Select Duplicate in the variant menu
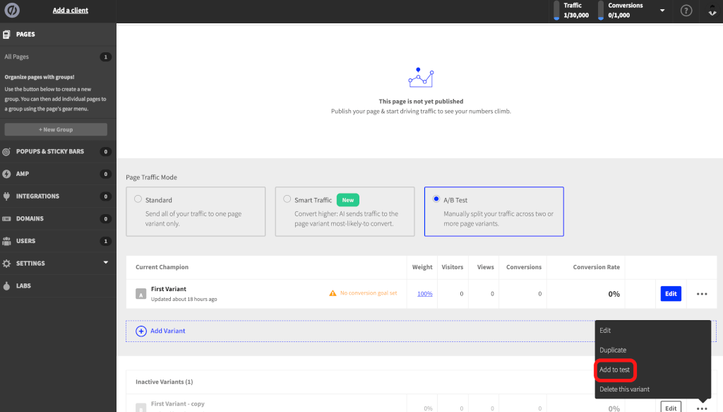The width and height of the screenshot is (723, 412). click(613, 351)
